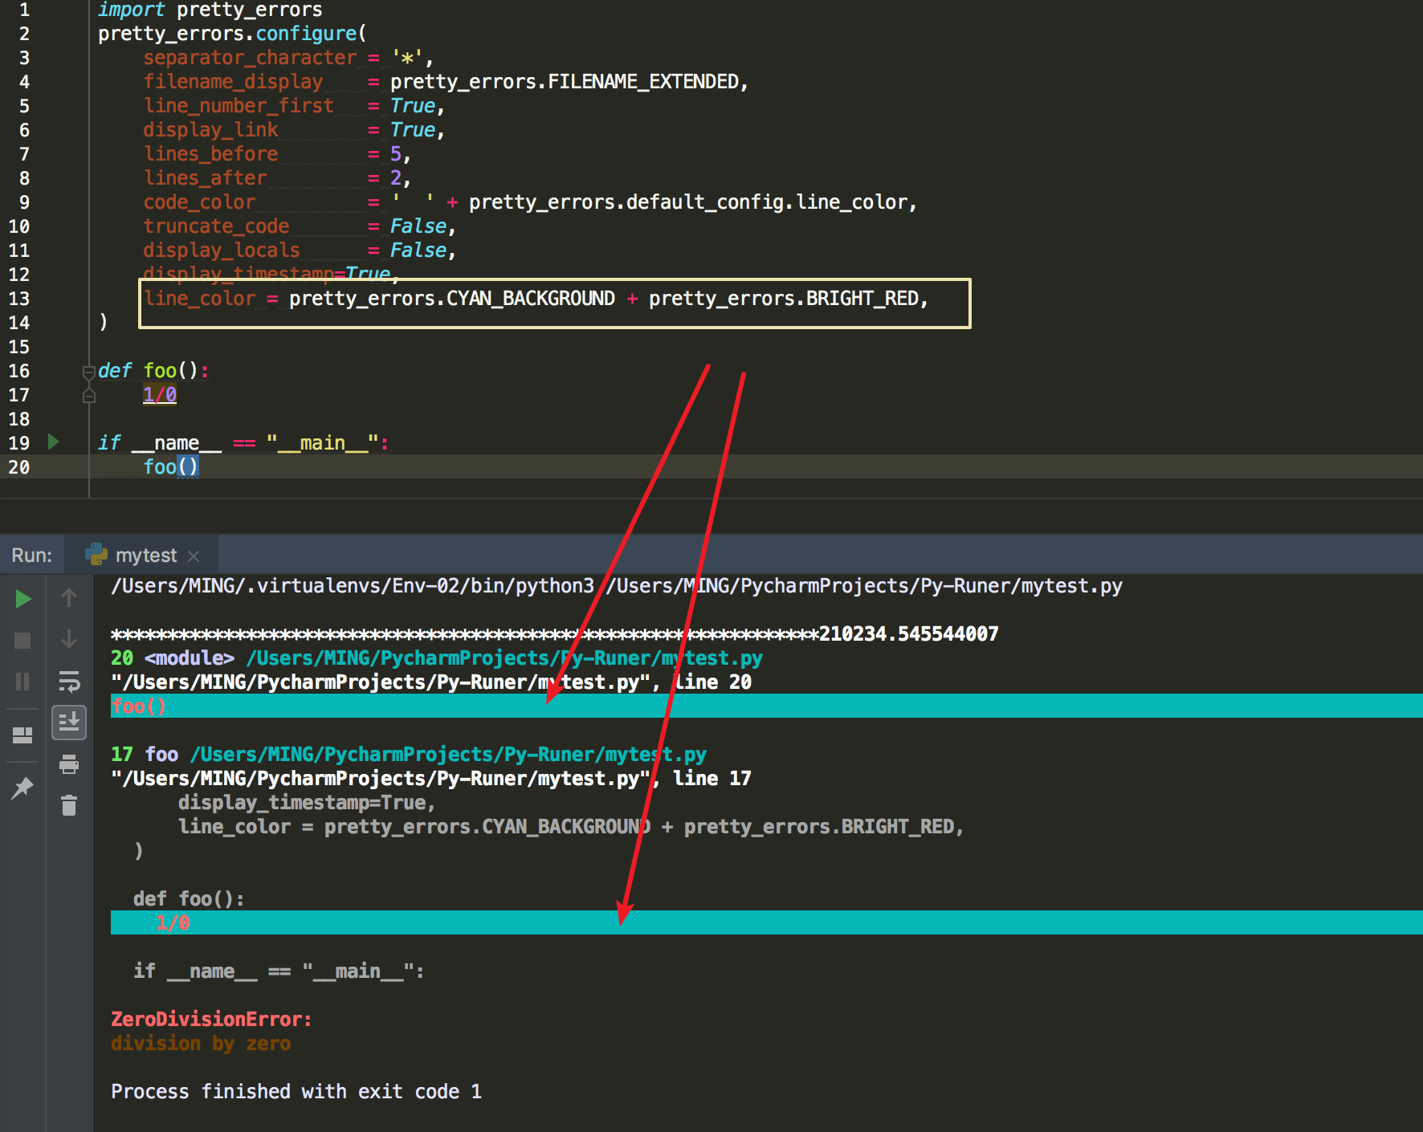Jump down the stack trace with the down arrow

[x=69, y=639]
